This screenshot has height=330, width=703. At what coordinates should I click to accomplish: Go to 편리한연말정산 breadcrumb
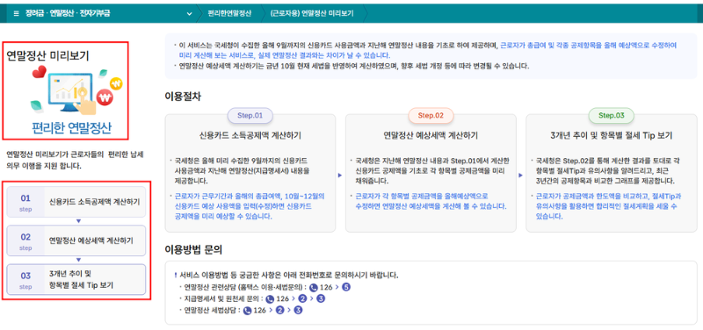(x=229, y=13)
